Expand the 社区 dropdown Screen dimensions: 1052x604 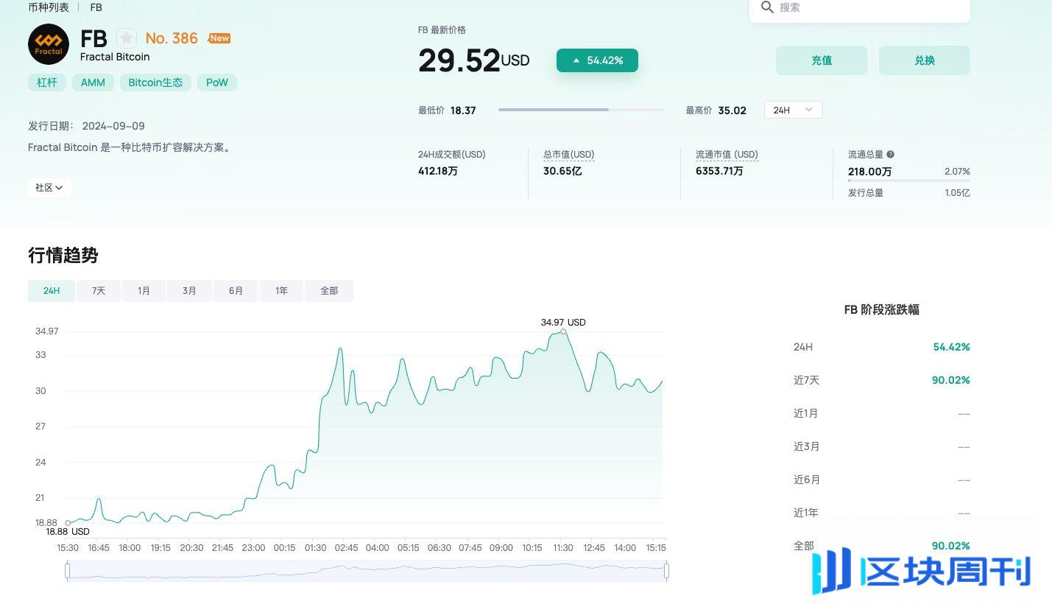point(49,188)
